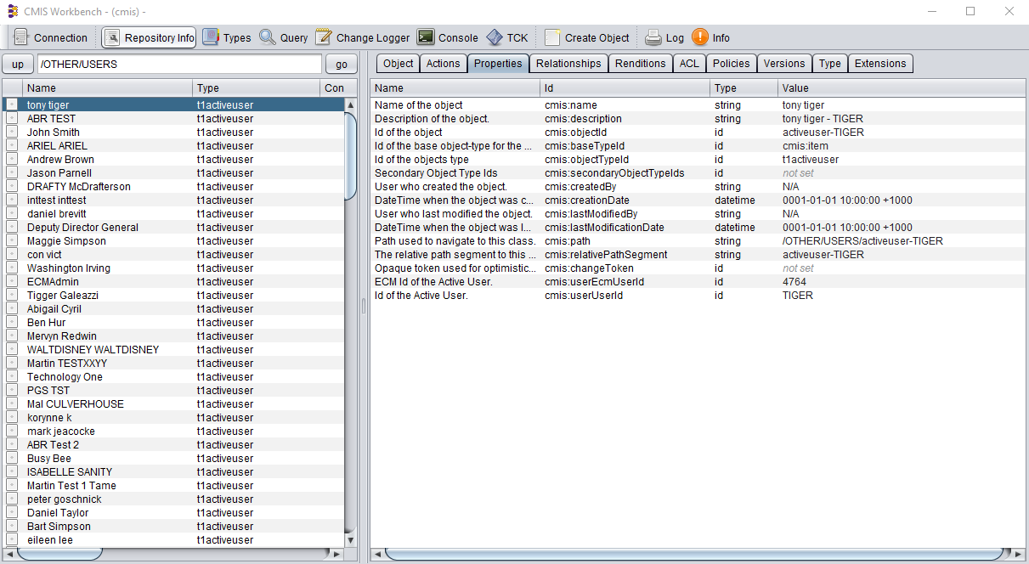The image size is (1029, 564).
Task: Click the CMIS Workbench title bar icon
Action: pyautogui.click(x=12, y=12)
